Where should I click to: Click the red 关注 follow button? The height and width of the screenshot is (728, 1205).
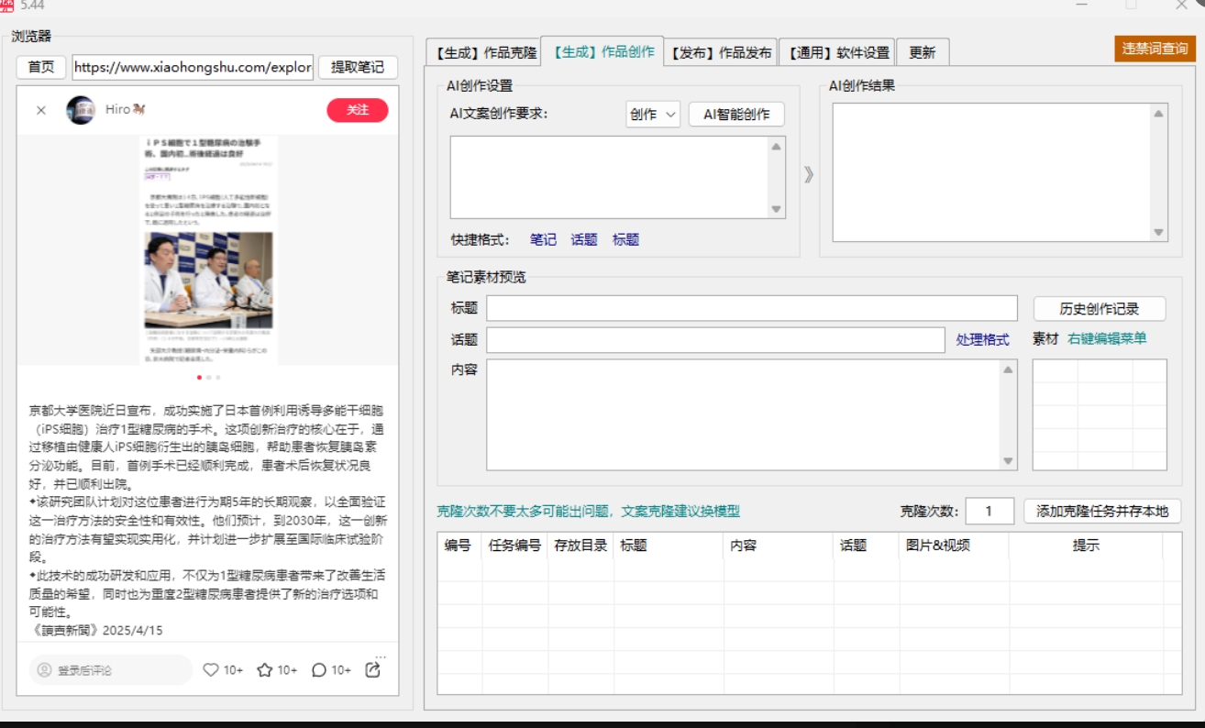358,110
